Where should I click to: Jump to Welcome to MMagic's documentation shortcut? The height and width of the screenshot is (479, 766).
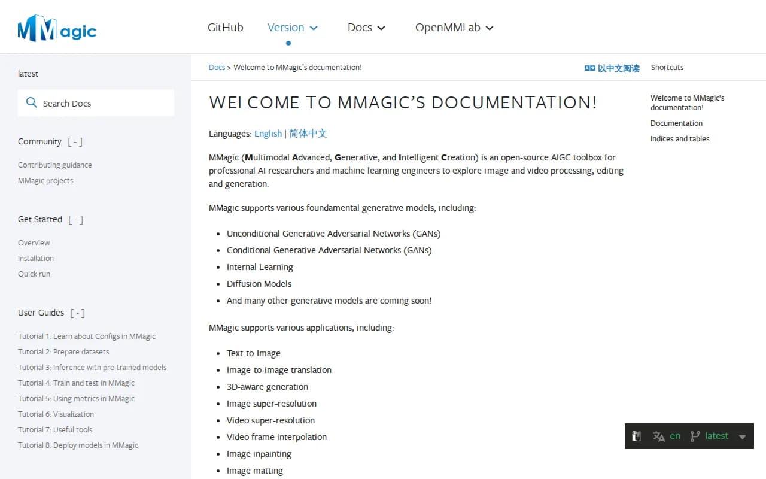point(688,102)
